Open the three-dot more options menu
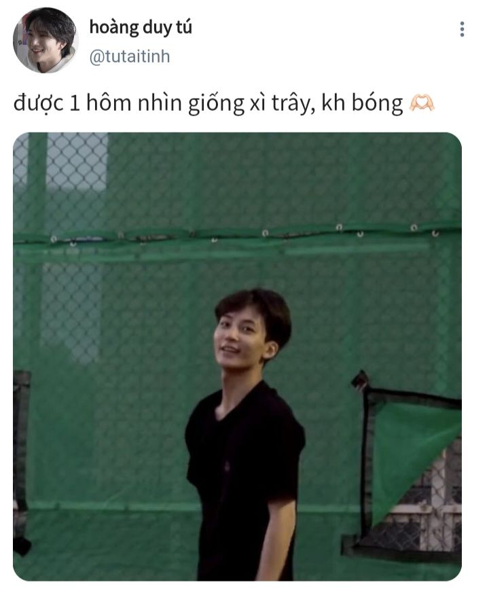The height and width of the screenshot is (593, 489). pos(462,29)
